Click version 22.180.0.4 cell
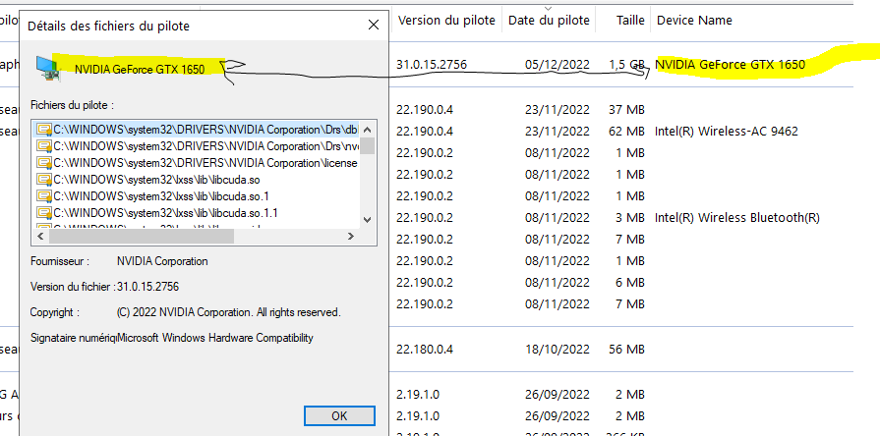880x436 pixels. pyautogui.click(x=425, y=350)
